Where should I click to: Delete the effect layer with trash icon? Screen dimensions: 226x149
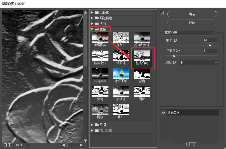pyautogui.click(x=194, y=144)
